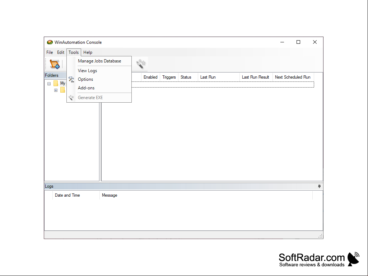Maximize the WinAutomation Console window

coord(298,42)
